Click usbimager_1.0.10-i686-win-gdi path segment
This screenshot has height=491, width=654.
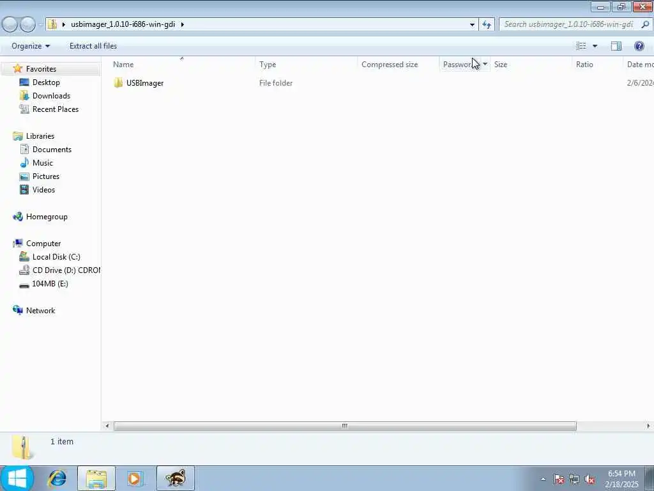tap(123, 24)
